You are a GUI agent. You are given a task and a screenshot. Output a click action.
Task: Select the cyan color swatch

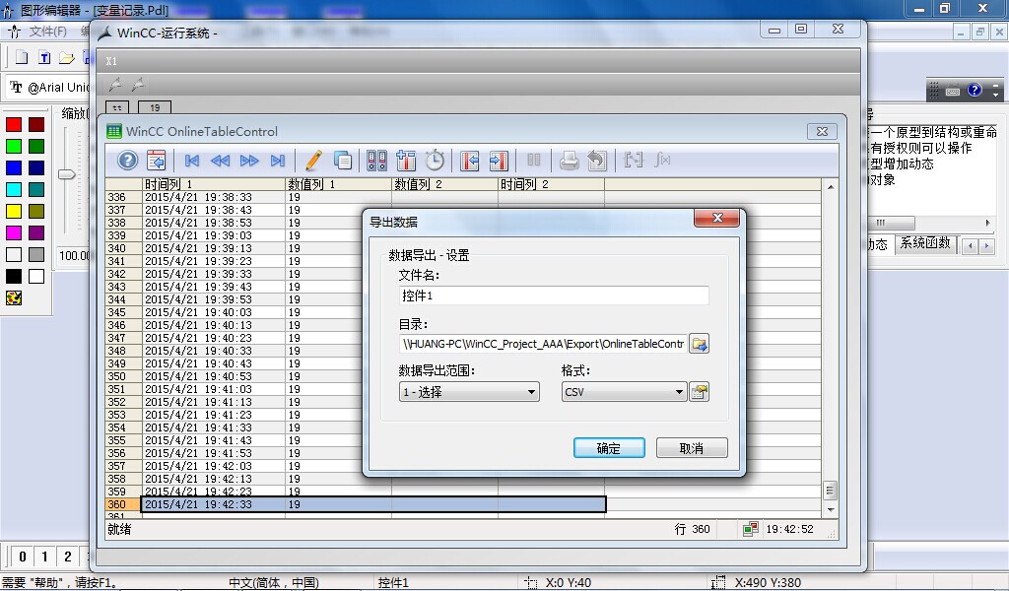click(14, 189)
